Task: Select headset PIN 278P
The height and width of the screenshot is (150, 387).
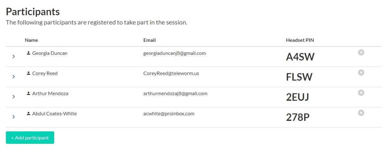Action: pyautogui.click(x=298, y=117)
